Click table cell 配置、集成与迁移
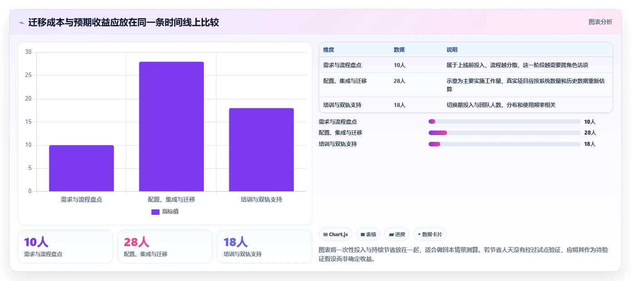Viewport: 631px width, 281px height. click(345, 81)
